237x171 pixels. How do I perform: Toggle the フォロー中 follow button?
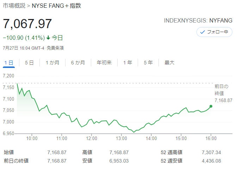click(x=214, y=32)
